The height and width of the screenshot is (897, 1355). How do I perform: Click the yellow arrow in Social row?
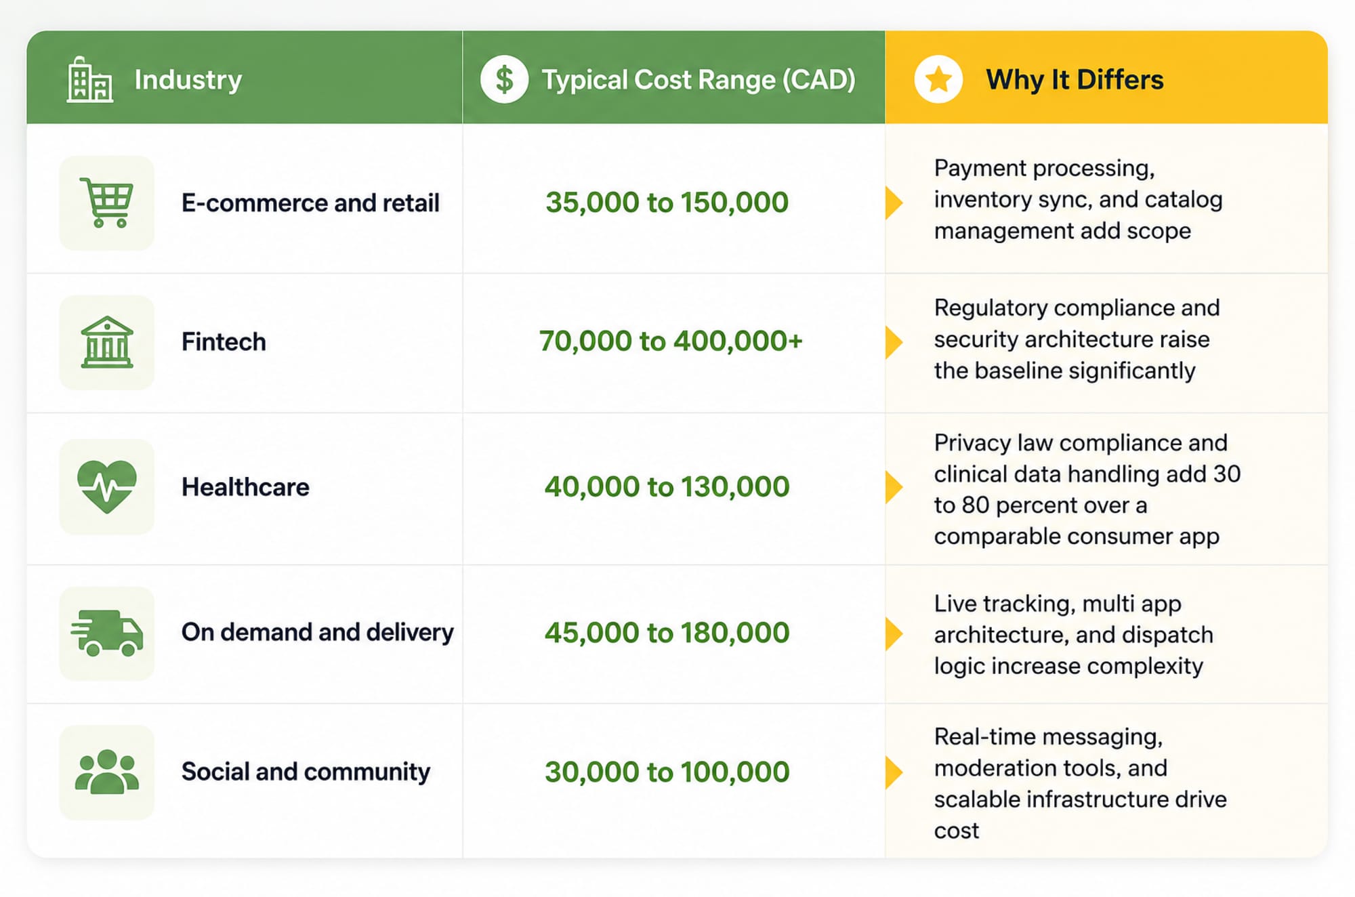[x=894, y=772]
